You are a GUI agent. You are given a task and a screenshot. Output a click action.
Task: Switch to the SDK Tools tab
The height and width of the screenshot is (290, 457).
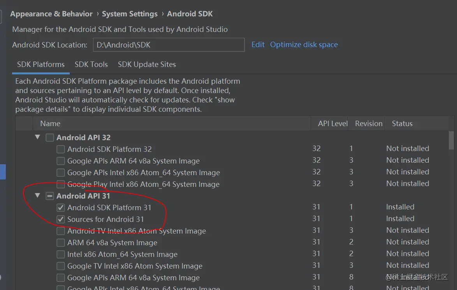pos(91,64)
